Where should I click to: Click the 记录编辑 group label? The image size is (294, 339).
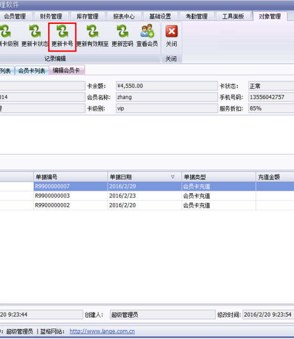tap(55, 59)
